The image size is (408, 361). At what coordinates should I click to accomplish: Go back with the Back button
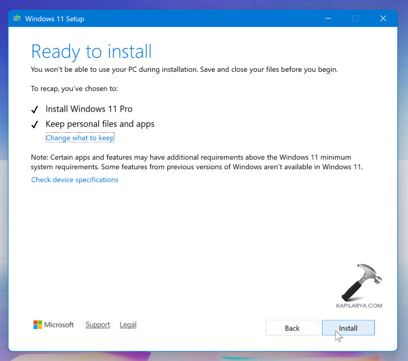[292, 328]
